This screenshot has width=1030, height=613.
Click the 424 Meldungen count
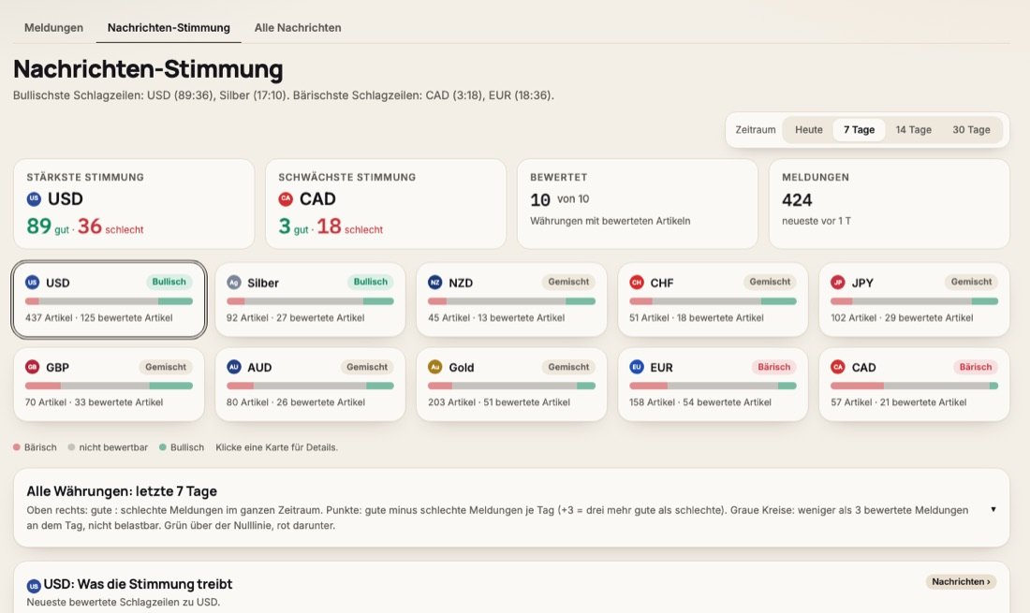(797, 200)
